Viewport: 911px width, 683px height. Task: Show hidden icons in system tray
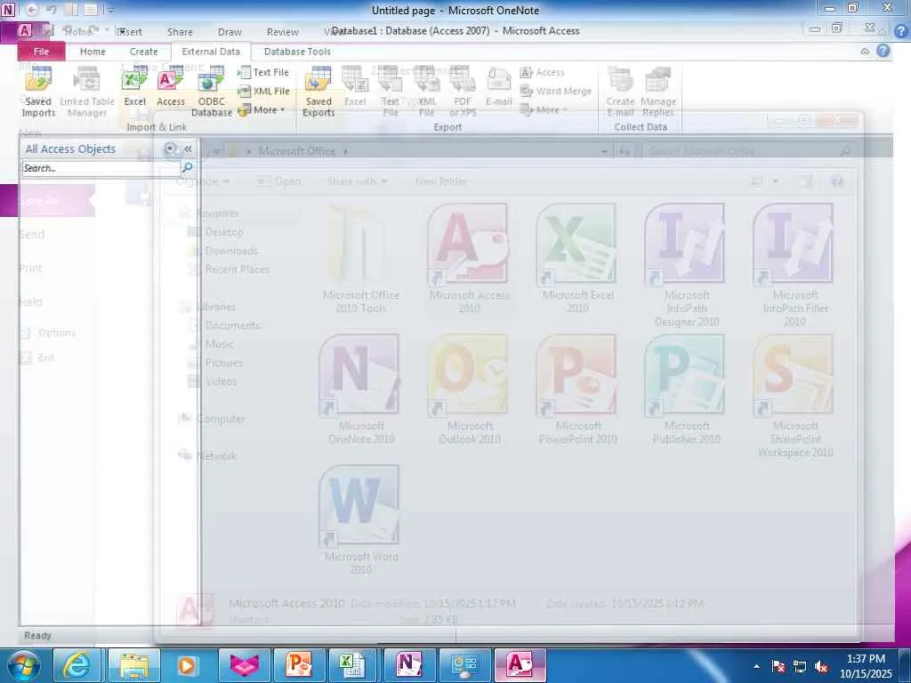756,666
